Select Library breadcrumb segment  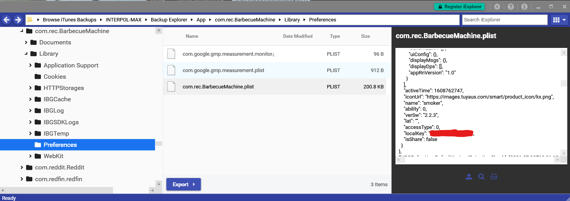292,20
